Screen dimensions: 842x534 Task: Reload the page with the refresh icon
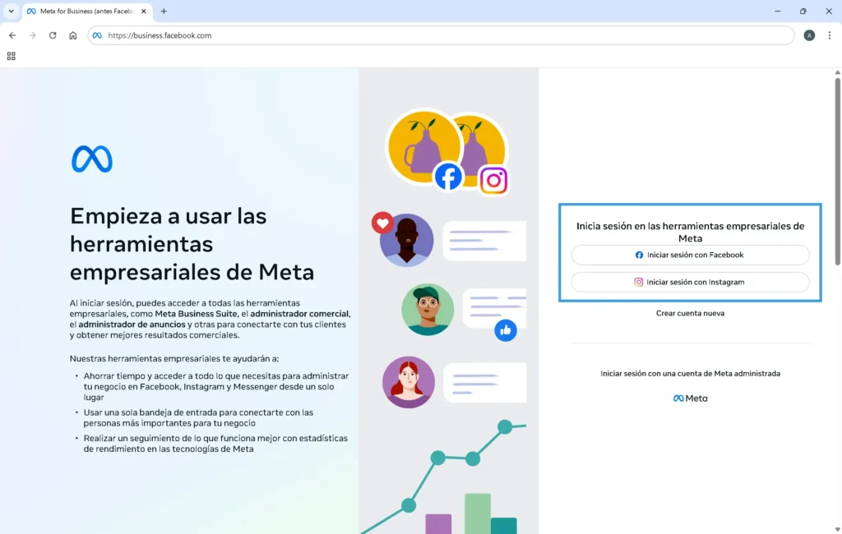53,35
